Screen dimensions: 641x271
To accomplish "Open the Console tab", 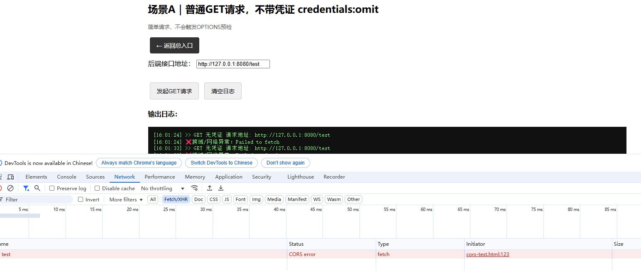I will click(66, 177).
